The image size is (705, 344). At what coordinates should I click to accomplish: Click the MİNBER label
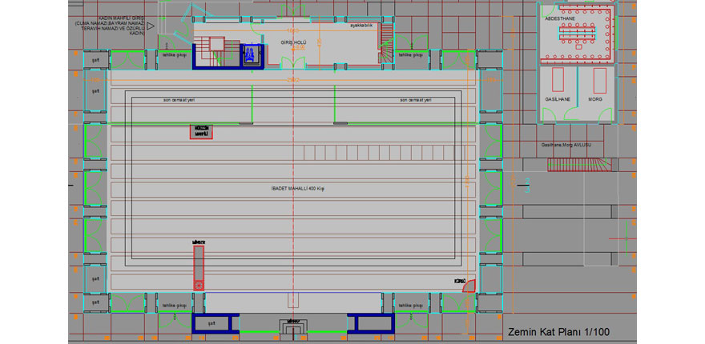tap(199, 242)
